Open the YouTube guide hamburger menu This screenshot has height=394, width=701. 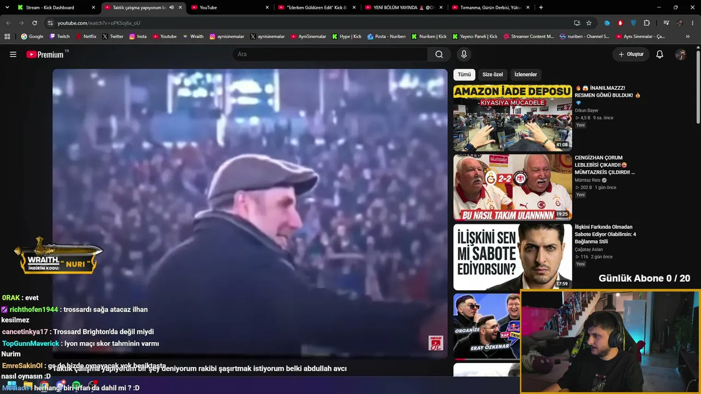(x=13, y=54)
